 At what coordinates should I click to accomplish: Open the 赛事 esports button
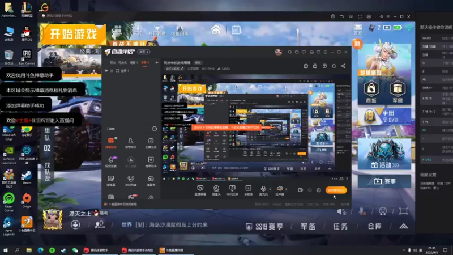click(x=384, y=181)
